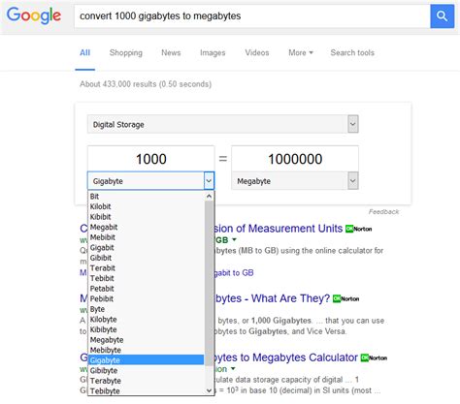The height and width of the screenshot is (404, 460).
Task: Select Kilobit from the unit list
Action: click(x=147, y=206)
